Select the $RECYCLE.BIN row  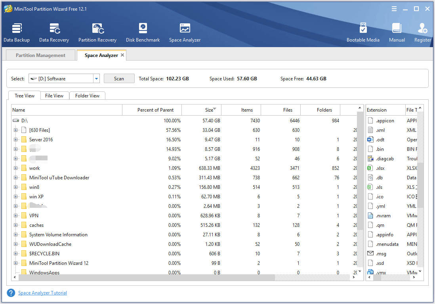click(184, 253)
